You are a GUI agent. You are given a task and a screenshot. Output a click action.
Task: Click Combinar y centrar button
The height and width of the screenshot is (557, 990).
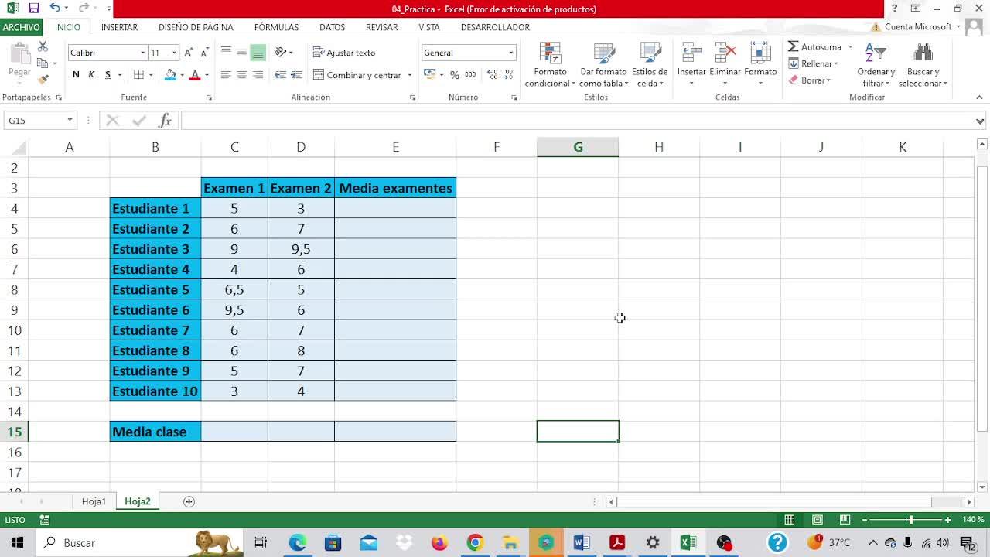pos(357,75)
